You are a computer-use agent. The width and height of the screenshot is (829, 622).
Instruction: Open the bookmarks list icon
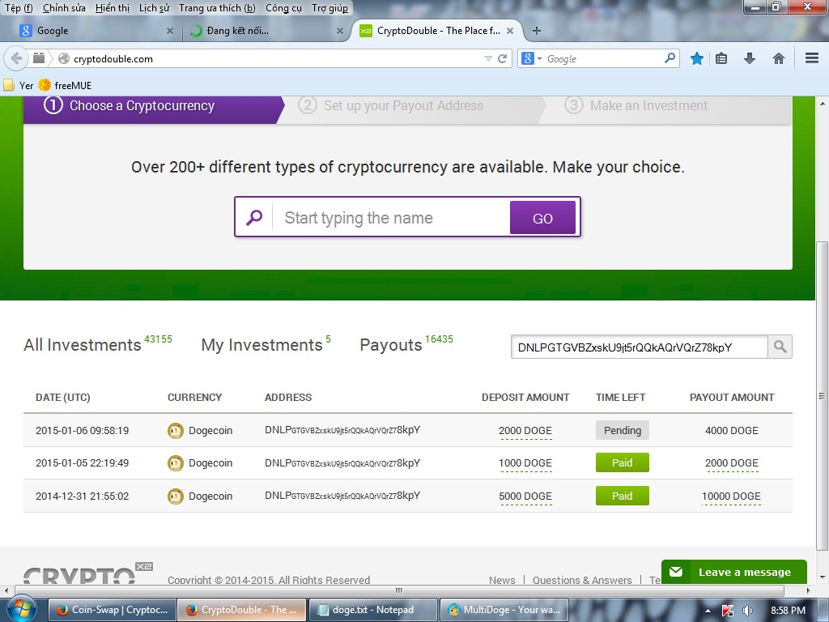point(721,58)
